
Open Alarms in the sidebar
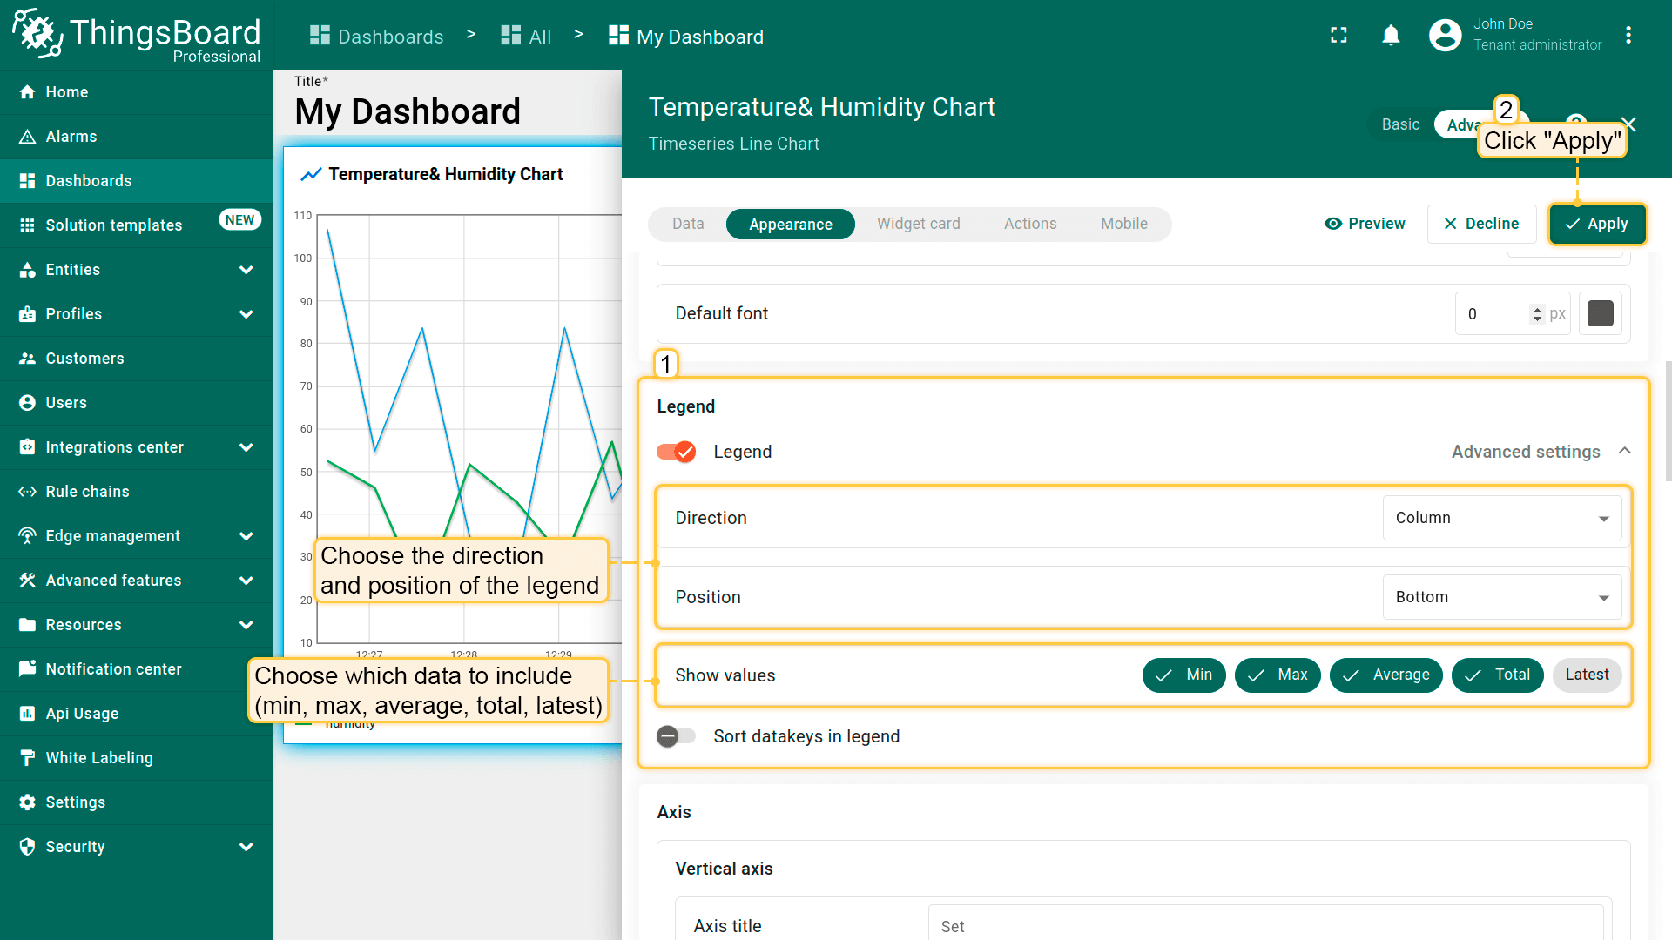point(71,137)
